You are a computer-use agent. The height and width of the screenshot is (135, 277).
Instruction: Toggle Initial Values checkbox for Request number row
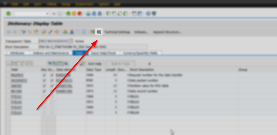coord(52,75)
